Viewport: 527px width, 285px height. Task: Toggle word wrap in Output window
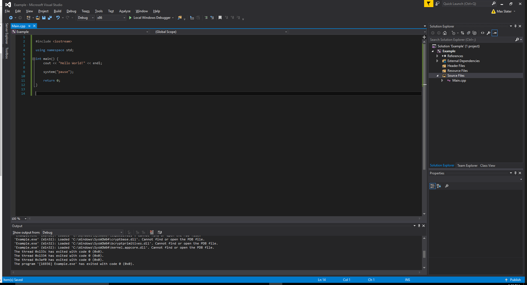160,232
